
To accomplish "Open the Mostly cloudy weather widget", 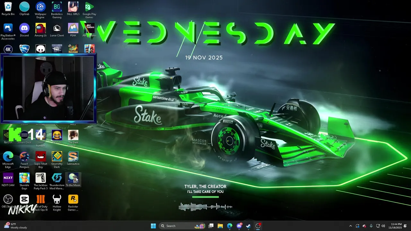I will (x=15, y=226).
